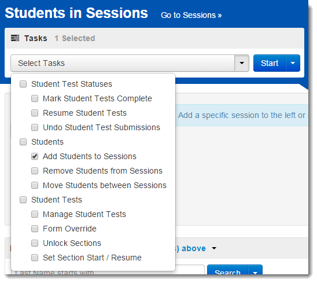This screenshot has height=283, width=317.
Task: Check the Unlock Sections option
Action: [35, 243]
